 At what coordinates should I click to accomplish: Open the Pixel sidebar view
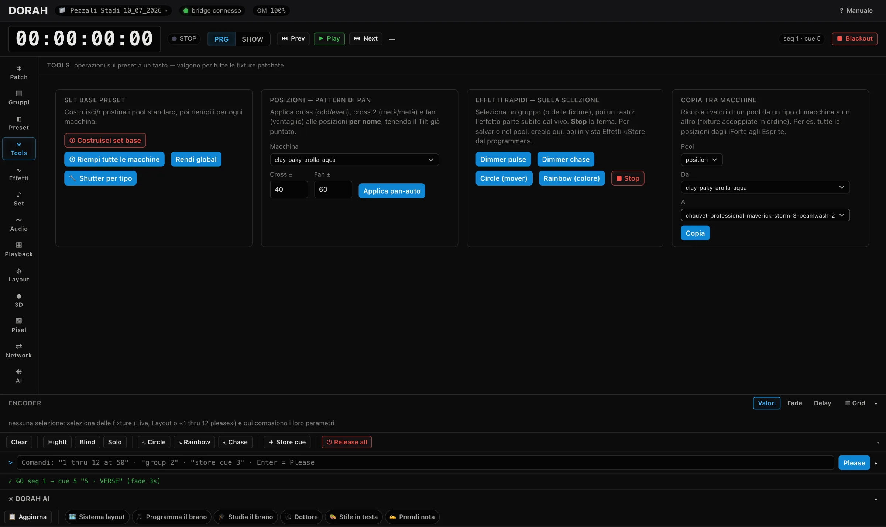[19, 326]
